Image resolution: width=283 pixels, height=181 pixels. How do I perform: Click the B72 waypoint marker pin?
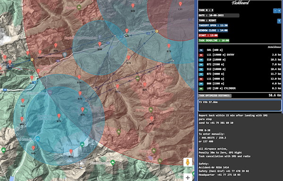(59, 116)
